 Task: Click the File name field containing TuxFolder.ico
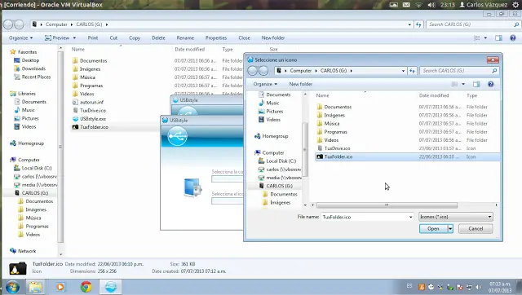[x=365, y=217]
